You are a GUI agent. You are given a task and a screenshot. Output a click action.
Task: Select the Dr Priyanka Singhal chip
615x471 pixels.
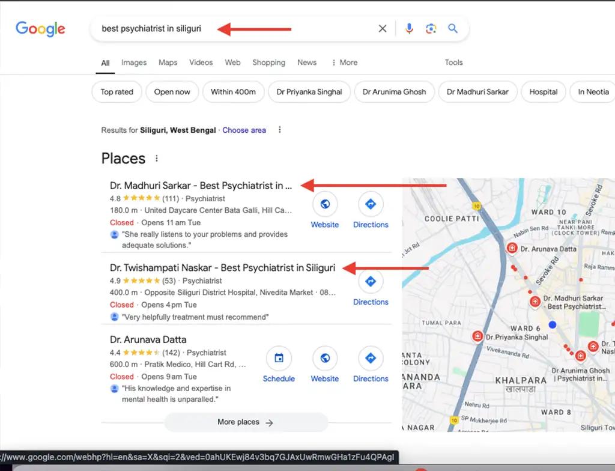click(309, 92)
